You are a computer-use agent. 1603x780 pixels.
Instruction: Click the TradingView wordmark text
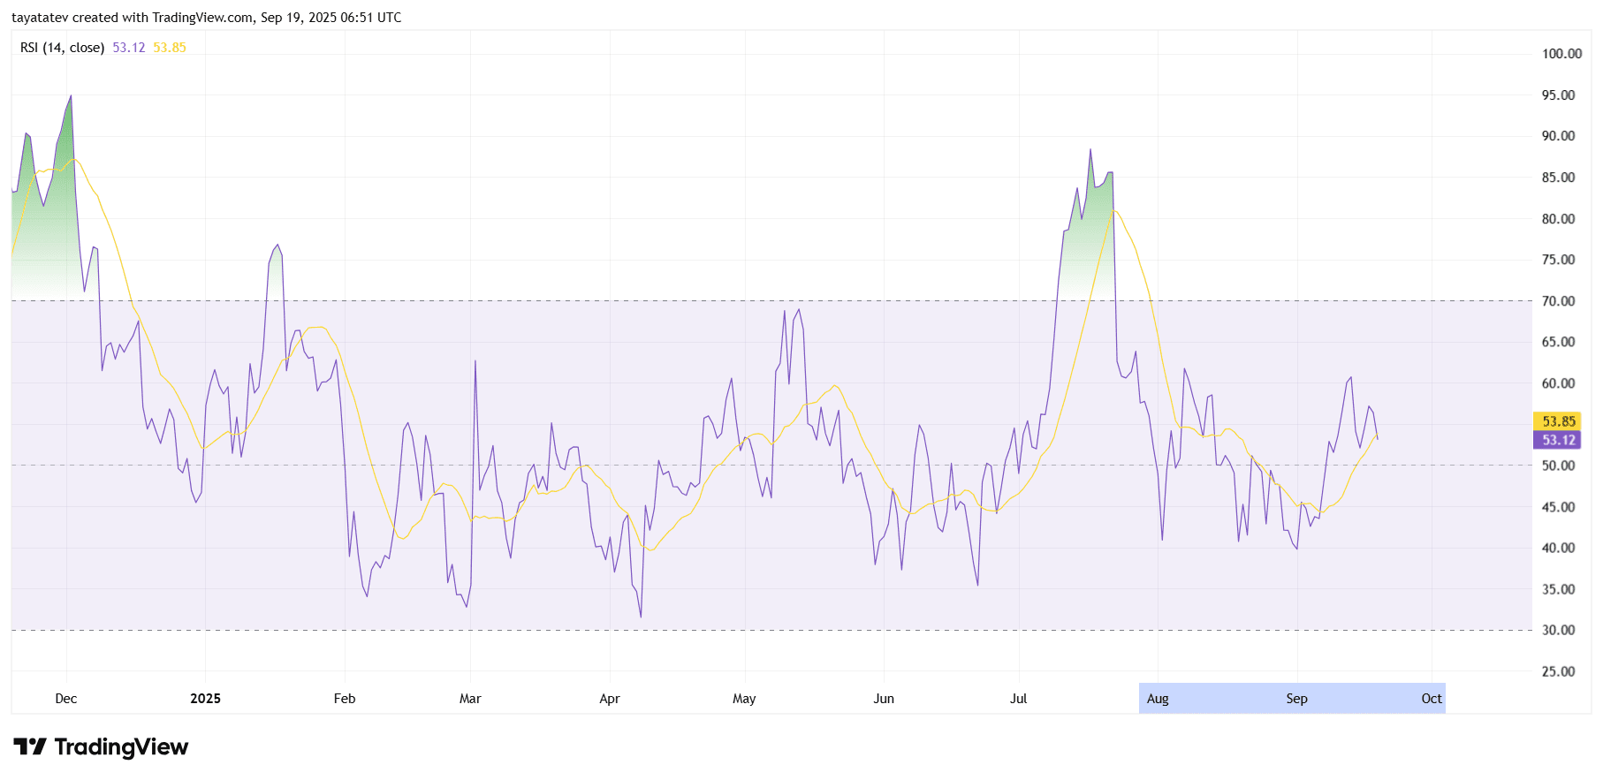coord(121,747)
